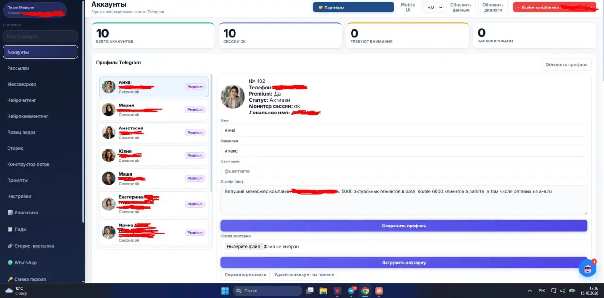Click Удалить аккаунт из панели

click(304, 274)
